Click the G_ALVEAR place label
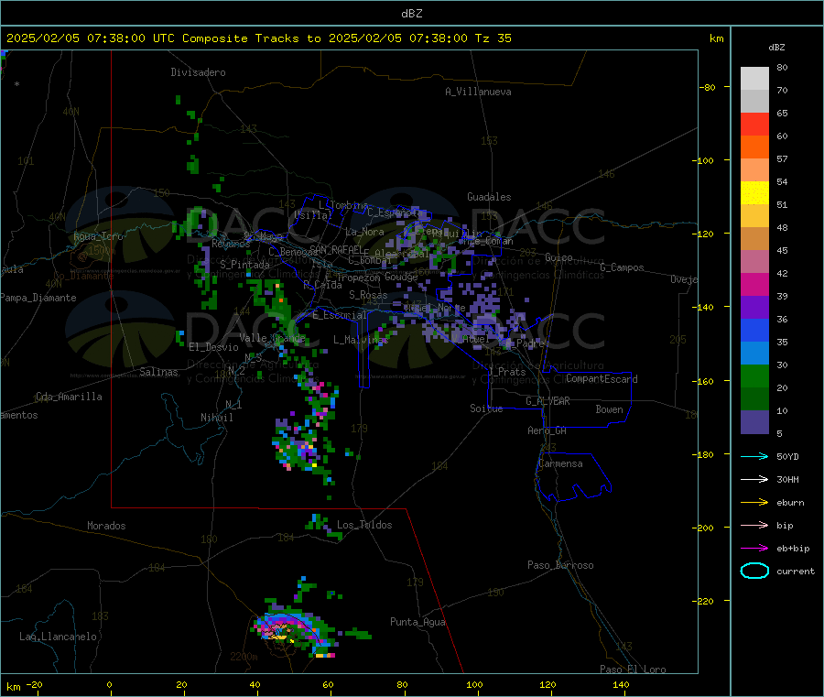Screen dimensions: 824x697 pyautogui.click(x=548, y=401)
